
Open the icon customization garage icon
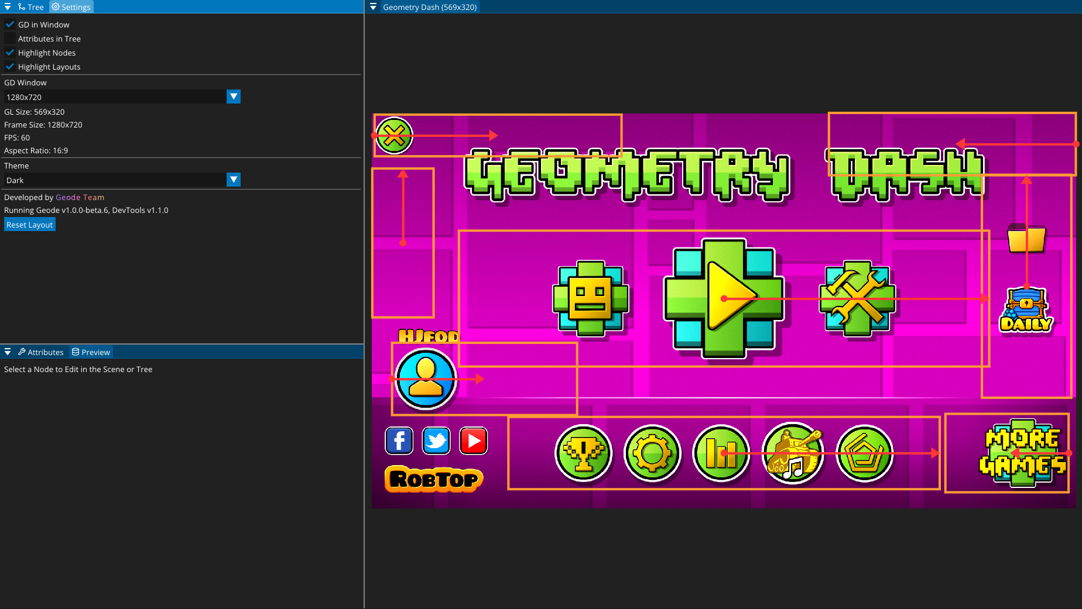click(x=591, y=298)
